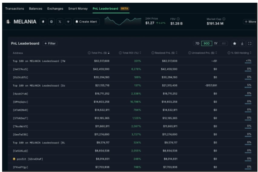This screenshot has height=172, width=258.
Task: Open address [FVxeFYgy]
Action: (x=20, y=167)
